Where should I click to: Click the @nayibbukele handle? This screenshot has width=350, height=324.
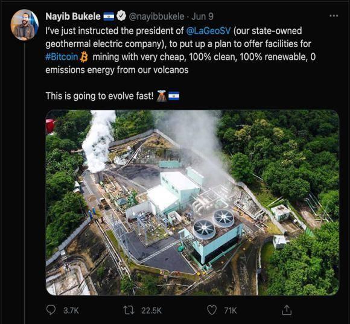157,16
